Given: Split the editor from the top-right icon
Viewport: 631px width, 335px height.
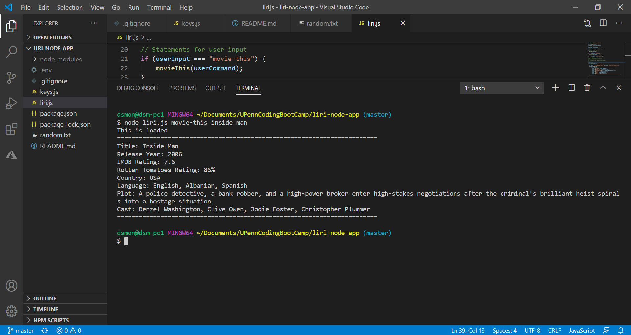Looking at the screenshot, I should 603,23.
